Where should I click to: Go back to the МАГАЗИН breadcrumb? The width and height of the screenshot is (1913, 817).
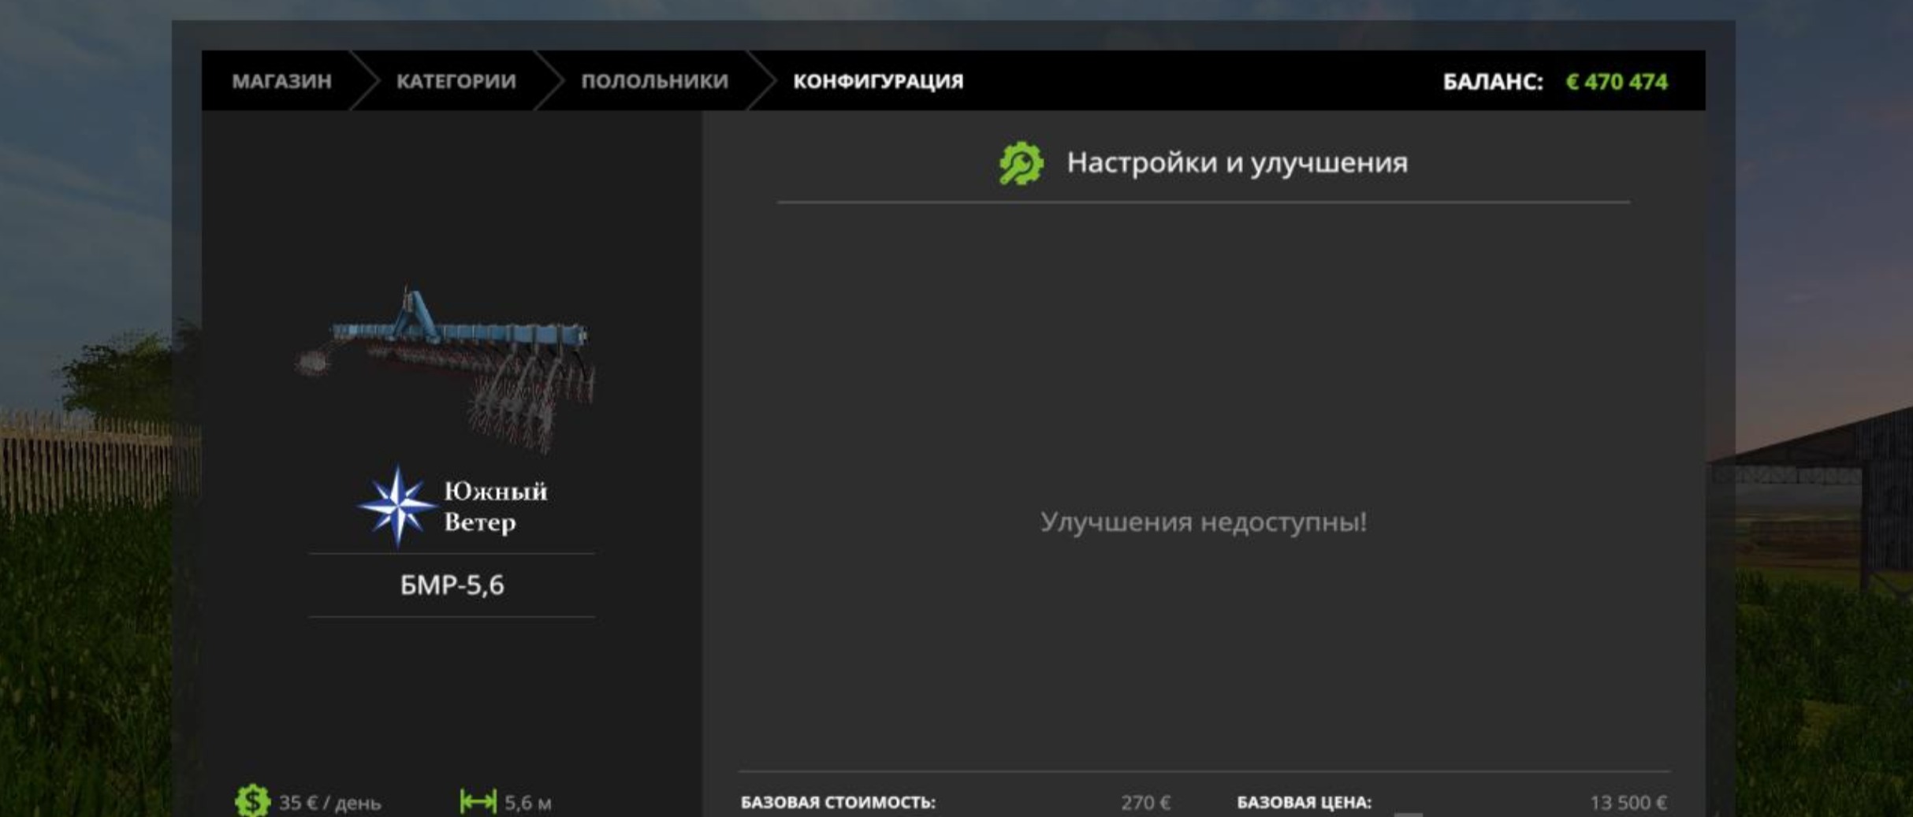click(x=281, y=81)
